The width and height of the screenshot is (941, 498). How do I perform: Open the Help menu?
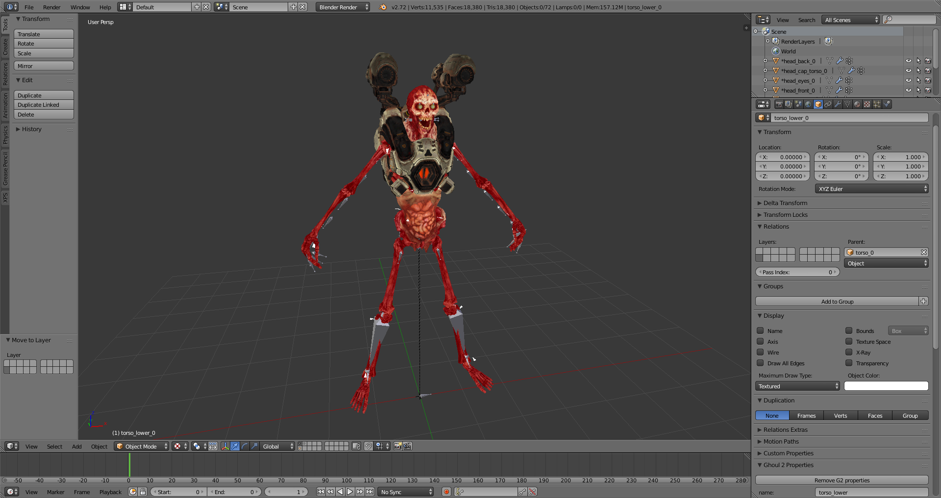point(105,7)
